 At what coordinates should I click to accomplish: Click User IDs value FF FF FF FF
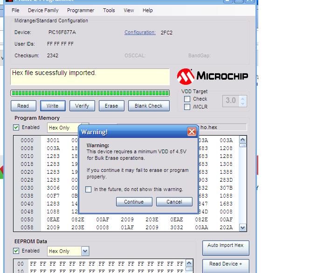[60, 44]
